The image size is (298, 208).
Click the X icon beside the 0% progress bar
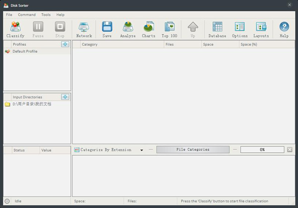(290, 150)
